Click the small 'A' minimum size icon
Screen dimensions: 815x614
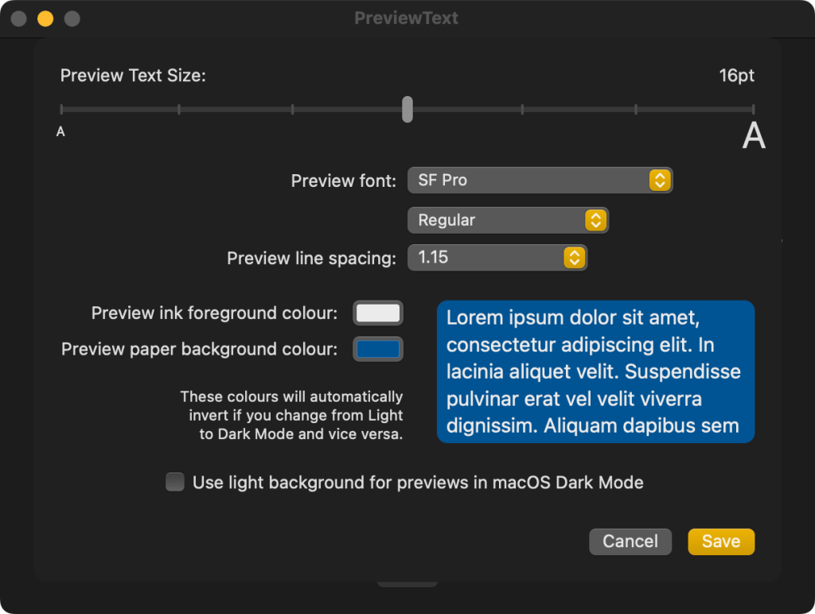click(60, 130)
